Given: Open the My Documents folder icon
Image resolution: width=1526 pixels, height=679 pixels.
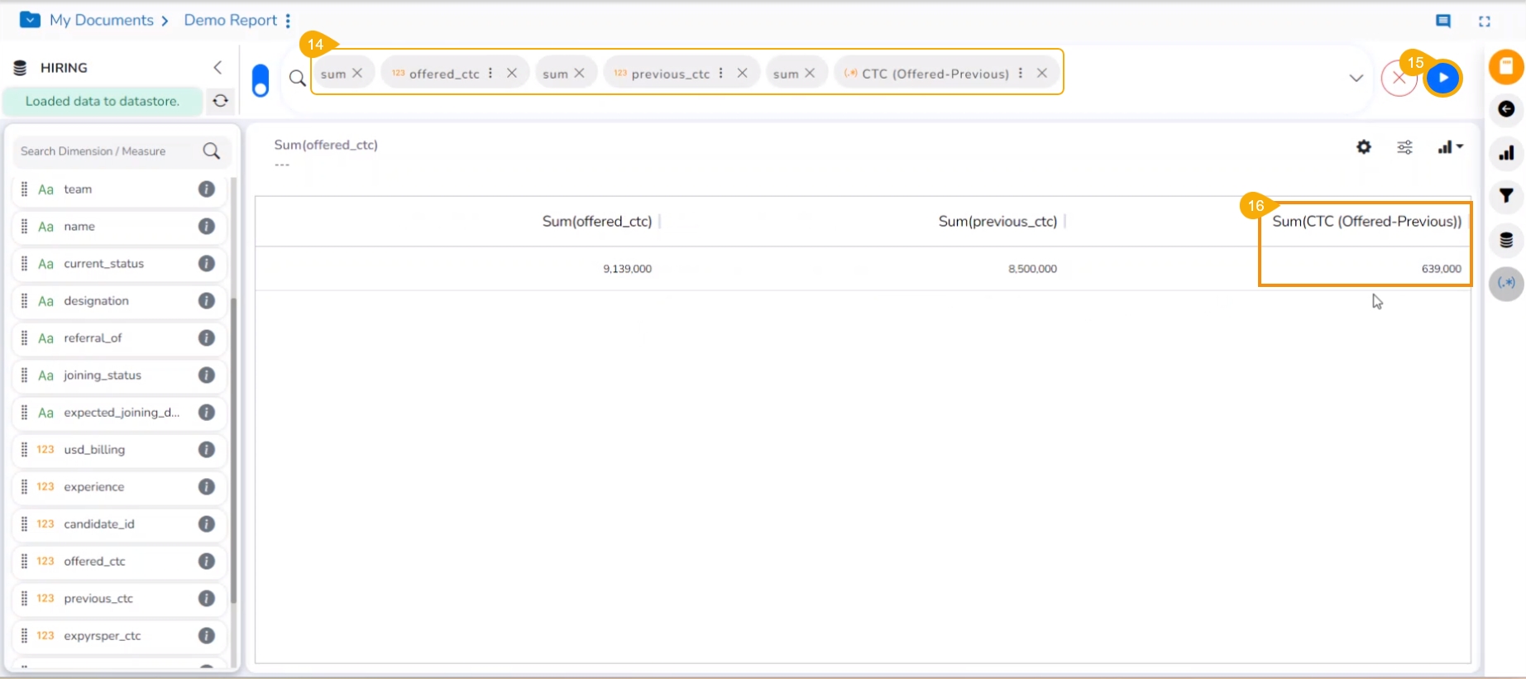Looking at the screenshot, I should pos(30,19).
